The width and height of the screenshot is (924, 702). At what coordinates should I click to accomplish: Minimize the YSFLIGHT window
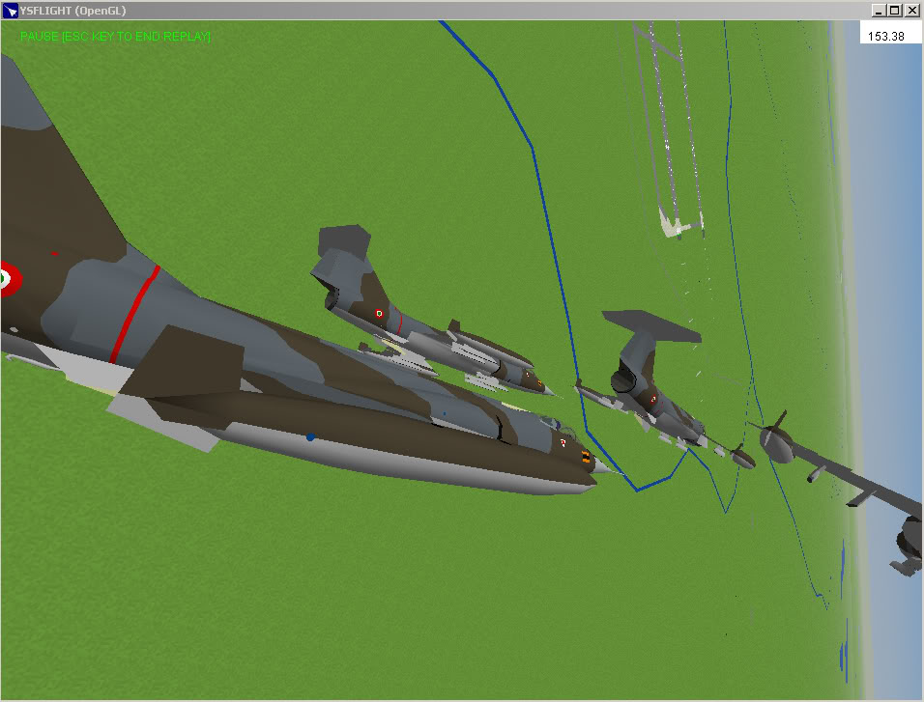[x=878, y=11]
